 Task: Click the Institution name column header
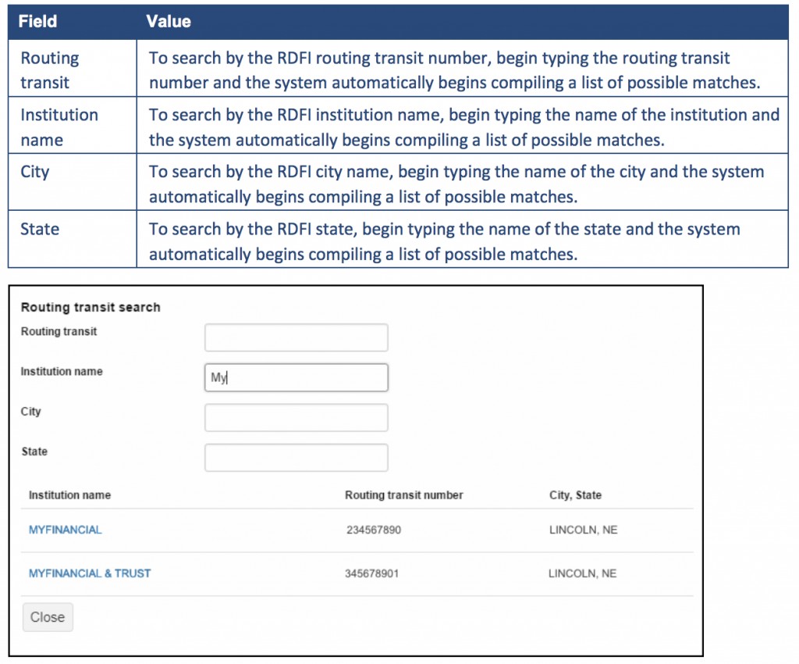pyautogui.click(x=69, y=495)
